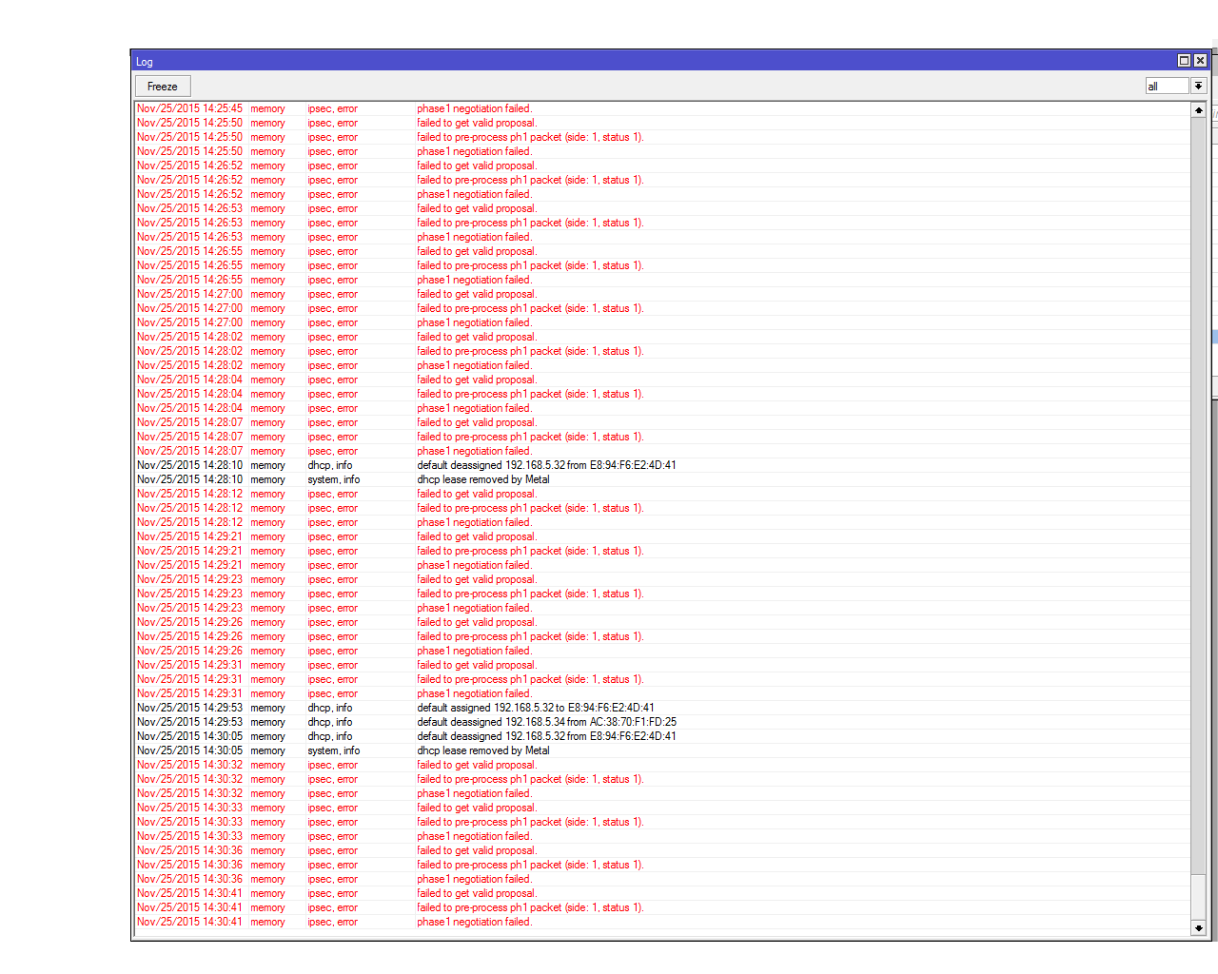
Task: Close the Log window
Action: 1200,61
